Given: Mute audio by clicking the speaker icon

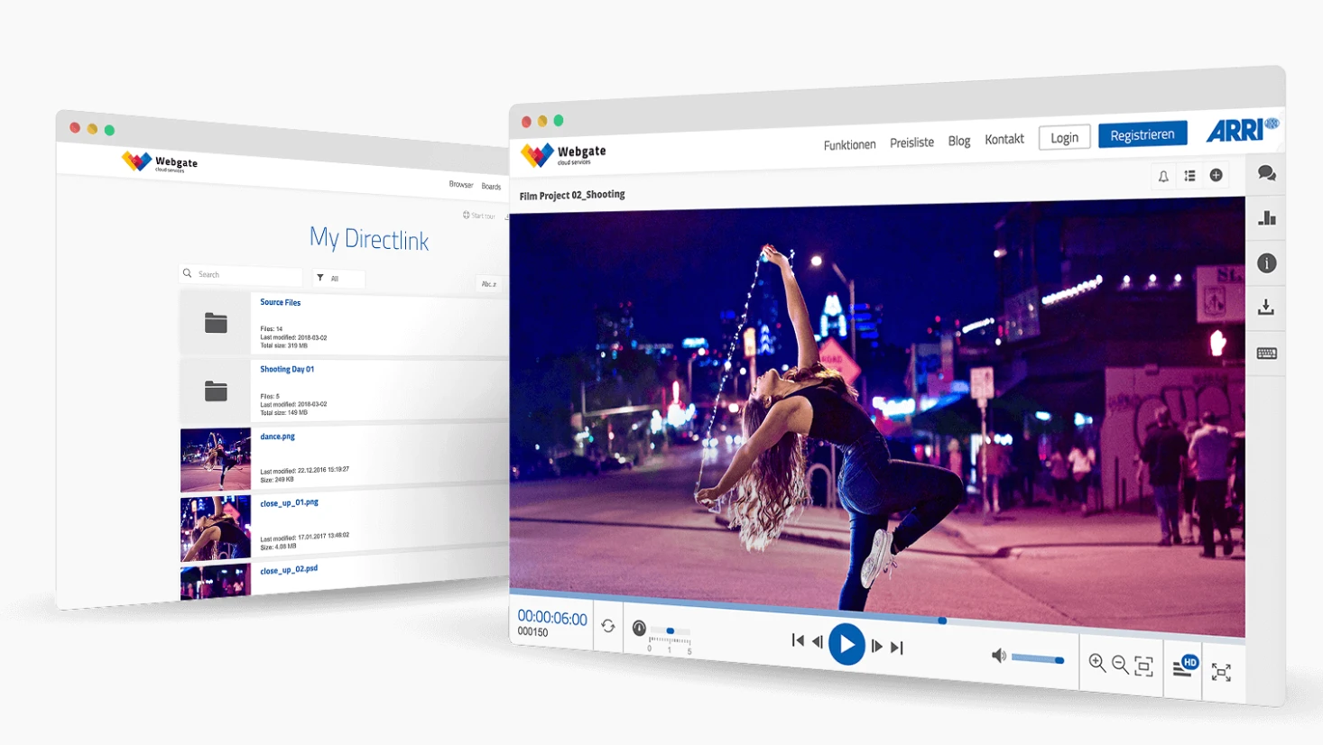Looking at the screenshot, I should point(1000,657).
